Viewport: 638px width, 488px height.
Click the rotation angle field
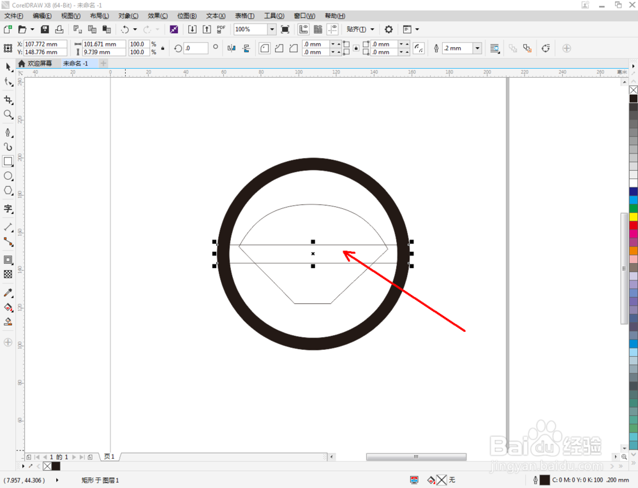tap(196, 48)
